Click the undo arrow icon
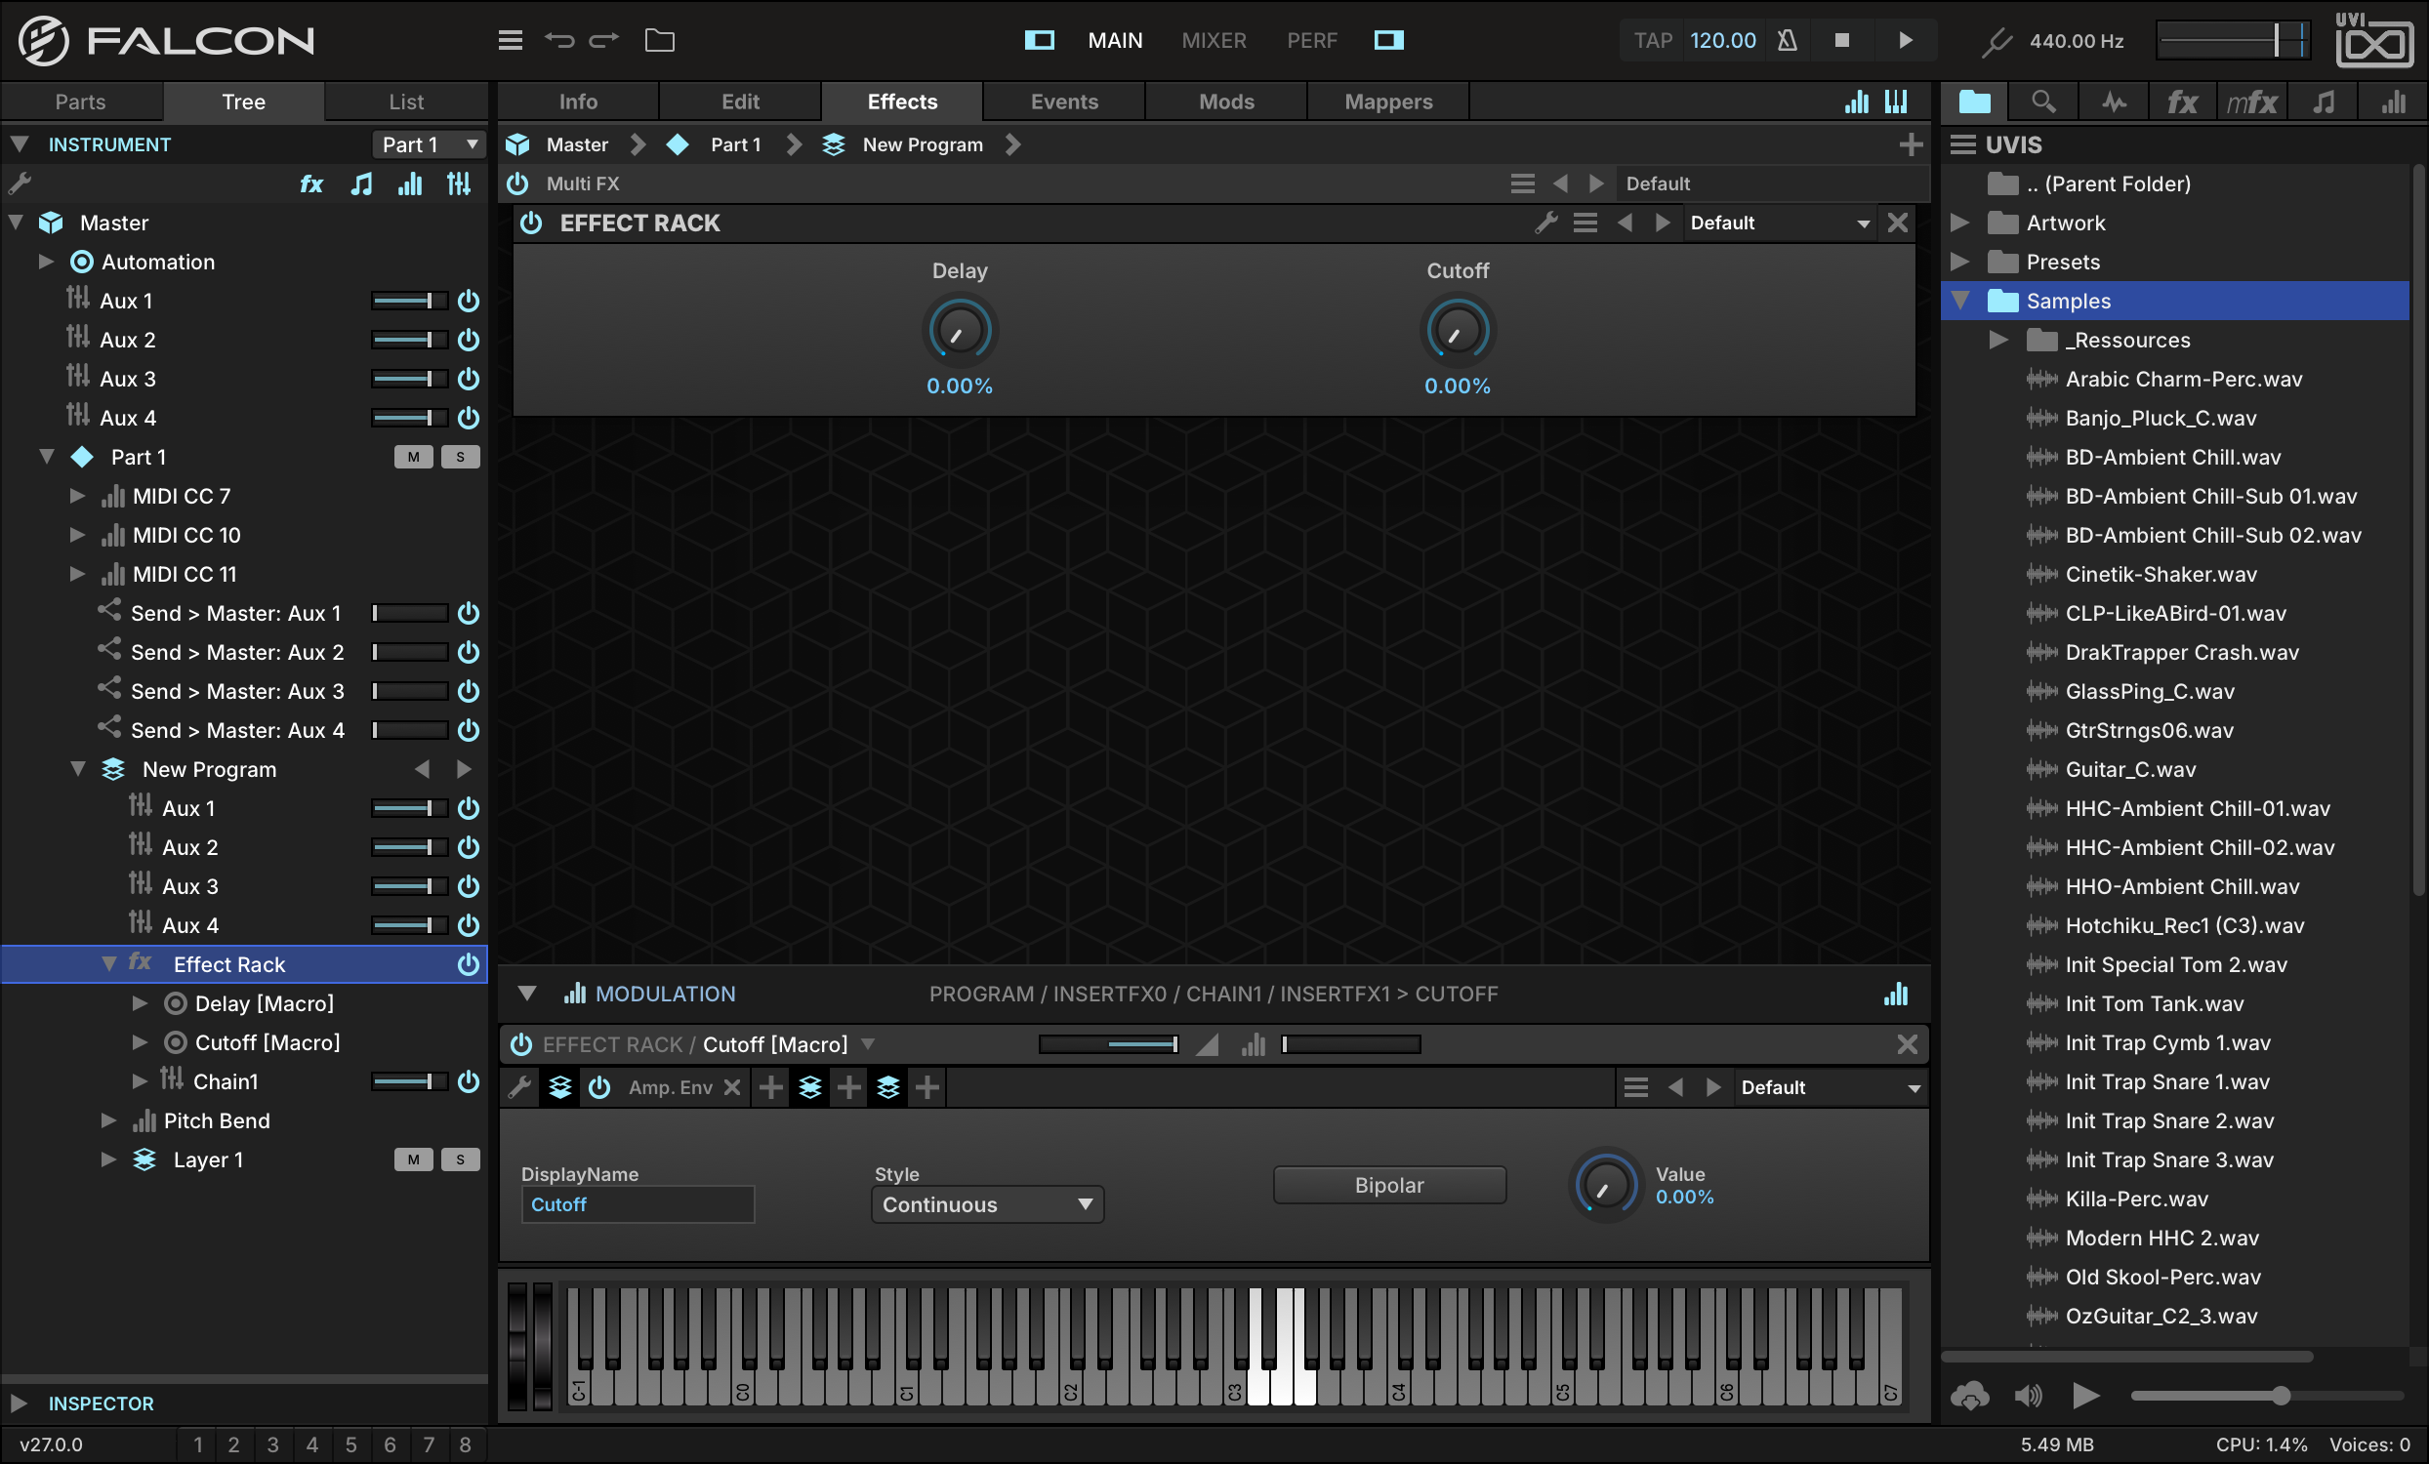Image resolution: width=2429 pixels, height=1464 pixels. pyautogui.click(x=559, y=40)
